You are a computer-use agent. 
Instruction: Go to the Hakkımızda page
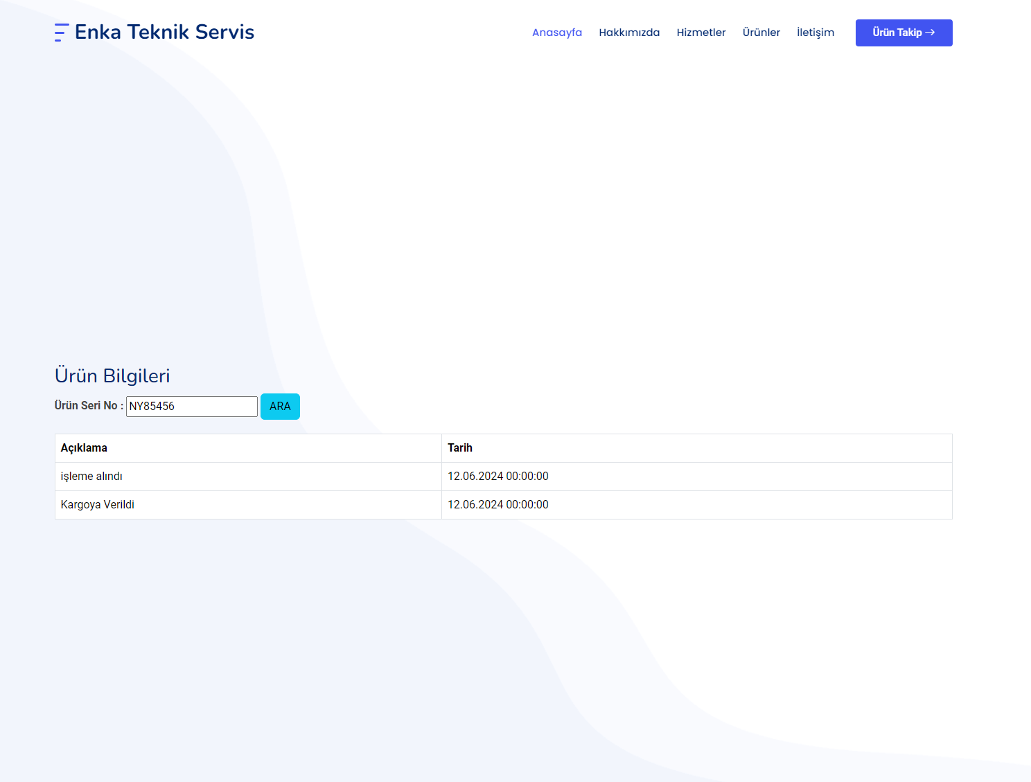point(628,33)
